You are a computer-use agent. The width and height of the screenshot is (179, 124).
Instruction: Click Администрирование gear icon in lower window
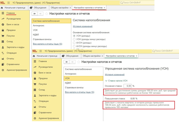(35, 118)
